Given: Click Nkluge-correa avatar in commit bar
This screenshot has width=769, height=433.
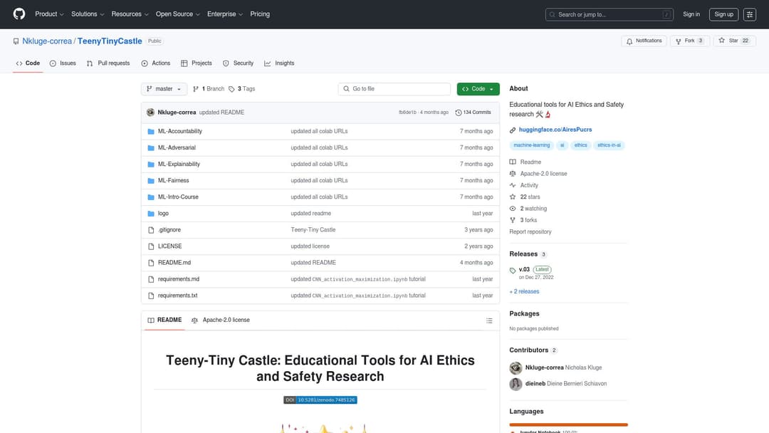Looking at the screenshot, I should pos(150,113).
